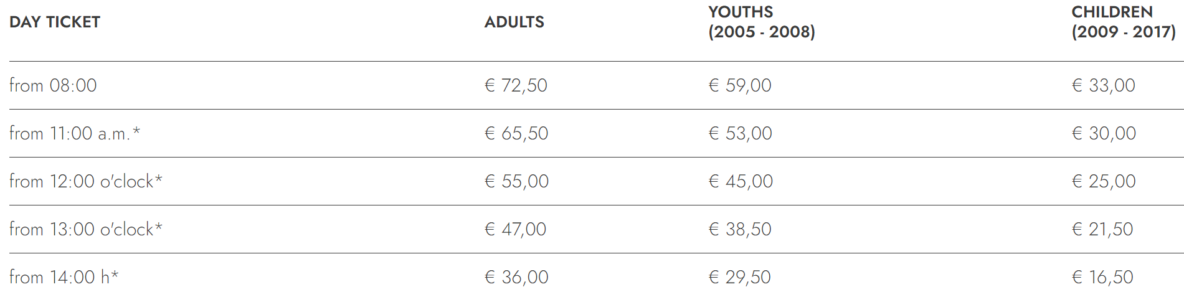Select the 'from 12:00 o'clock*' row label

click(85, 181)
